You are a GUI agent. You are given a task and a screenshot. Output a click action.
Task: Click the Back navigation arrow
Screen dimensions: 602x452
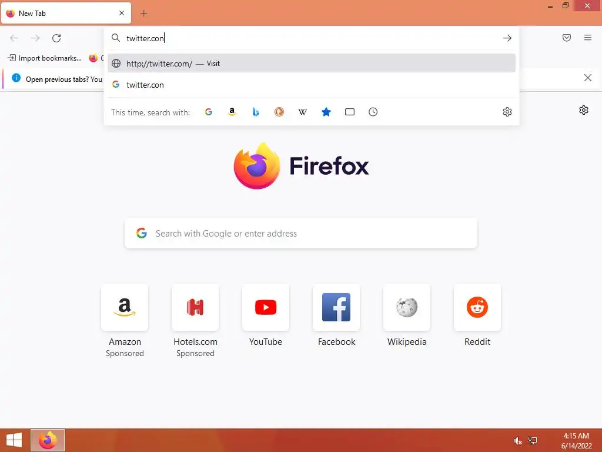14,38
